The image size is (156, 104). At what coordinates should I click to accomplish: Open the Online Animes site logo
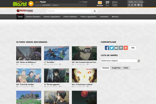25,11
